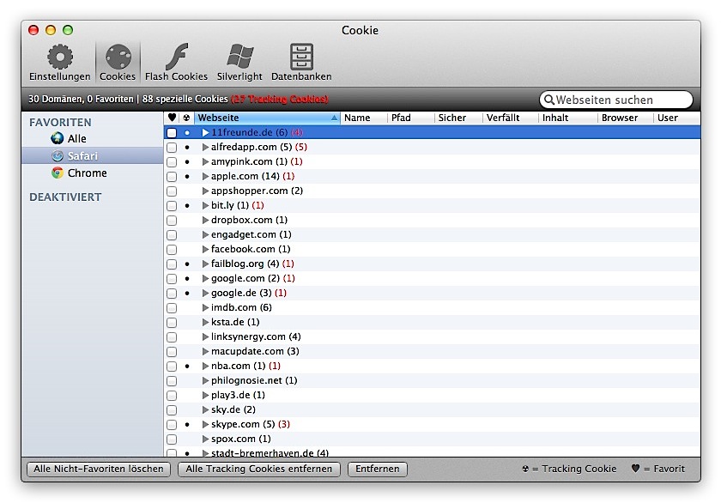Open Einstellungen gear icon in toolbar
The height and width of the screenshot is (503, 721).
tap(59, 58)
